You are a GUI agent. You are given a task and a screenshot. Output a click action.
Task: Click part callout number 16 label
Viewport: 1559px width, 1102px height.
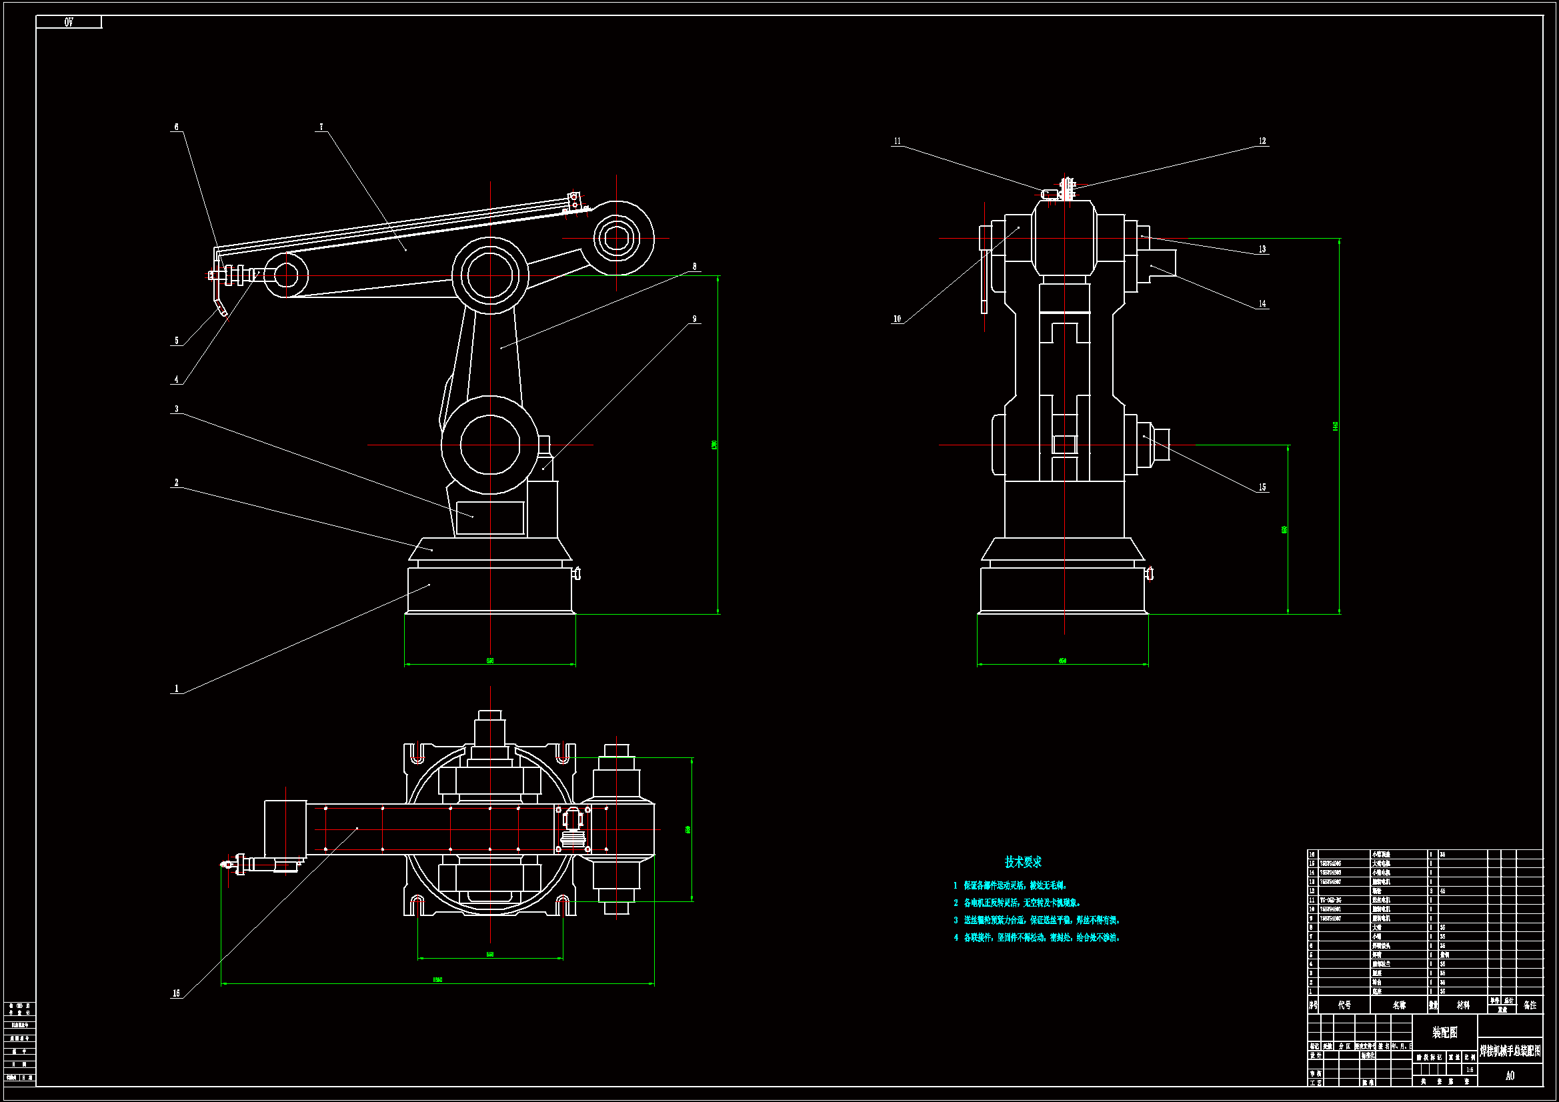(176, 993)
